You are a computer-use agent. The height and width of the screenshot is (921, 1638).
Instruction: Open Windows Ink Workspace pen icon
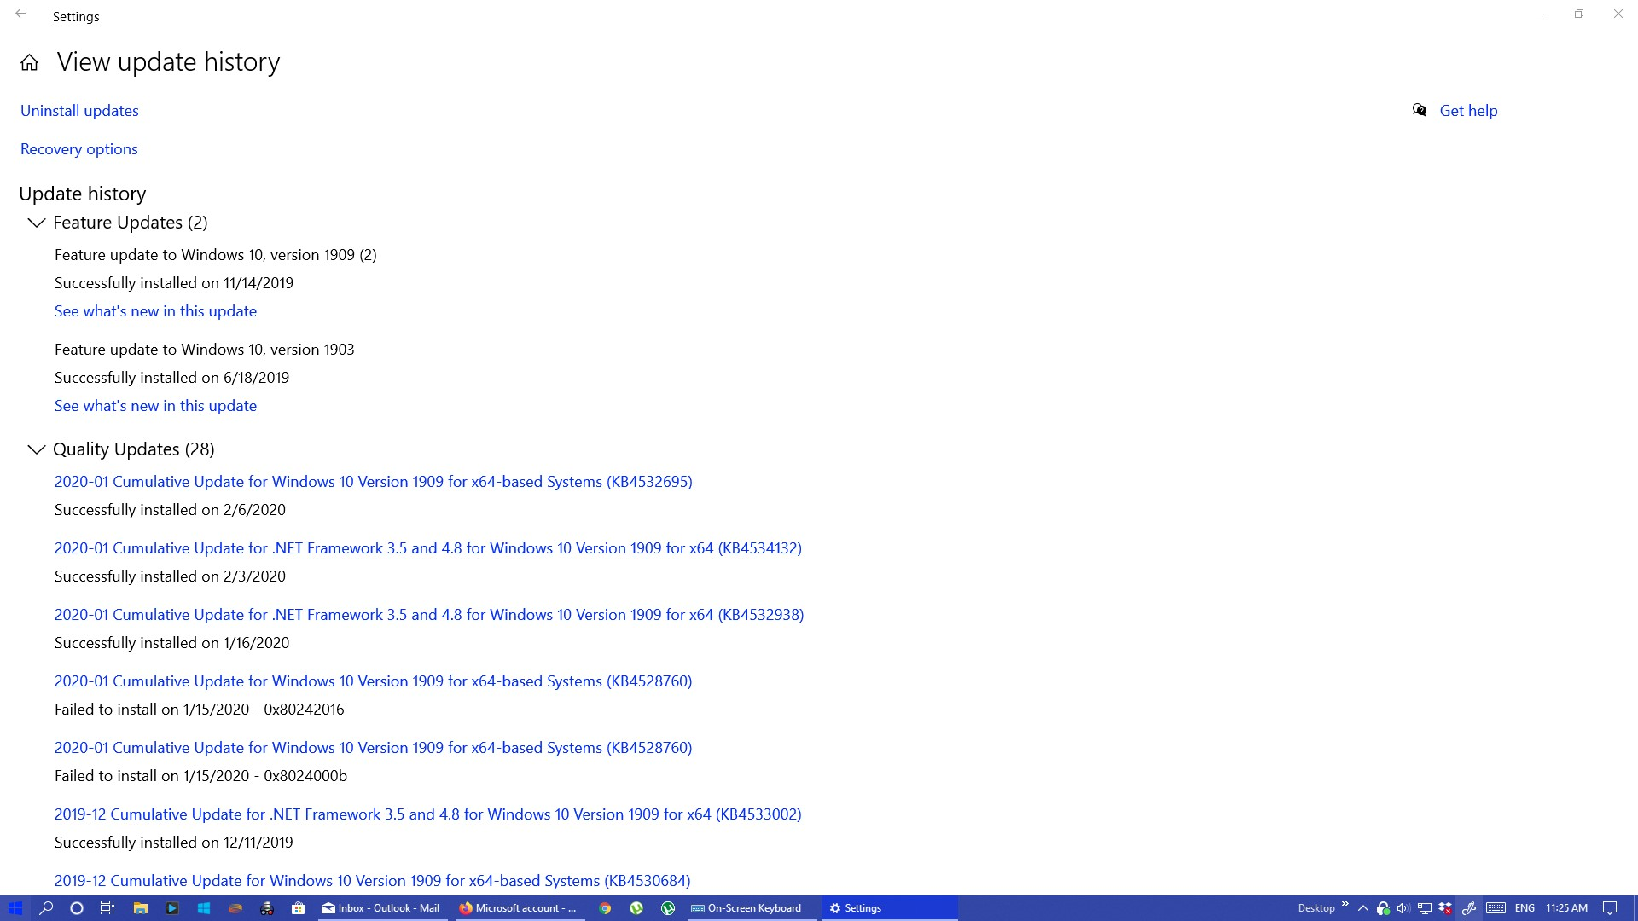(x=1469, y=908)
